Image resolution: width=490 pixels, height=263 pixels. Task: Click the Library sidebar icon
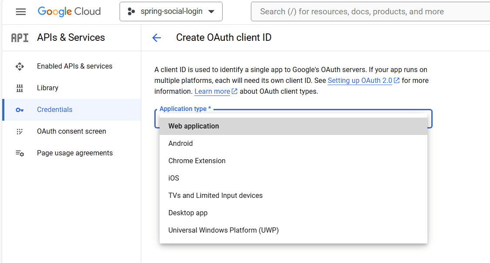20,88
